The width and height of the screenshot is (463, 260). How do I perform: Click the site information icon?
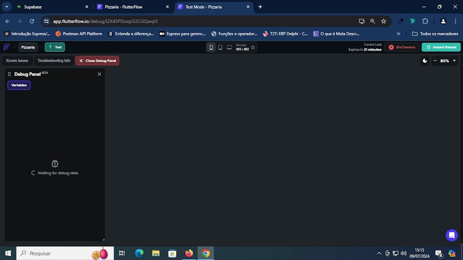[46, 21]
